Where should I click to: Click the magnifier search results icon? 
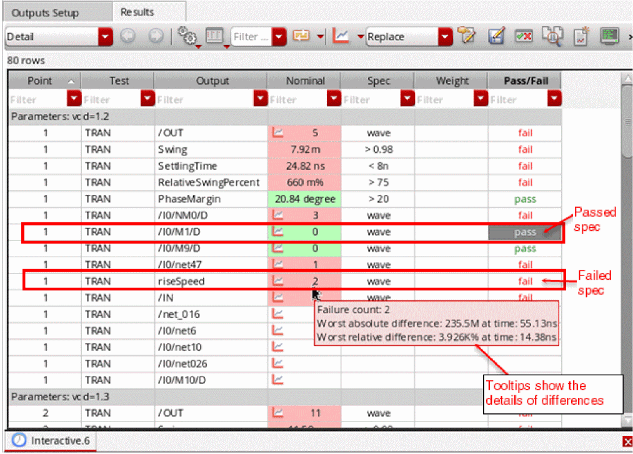click(x=552, y=36)
